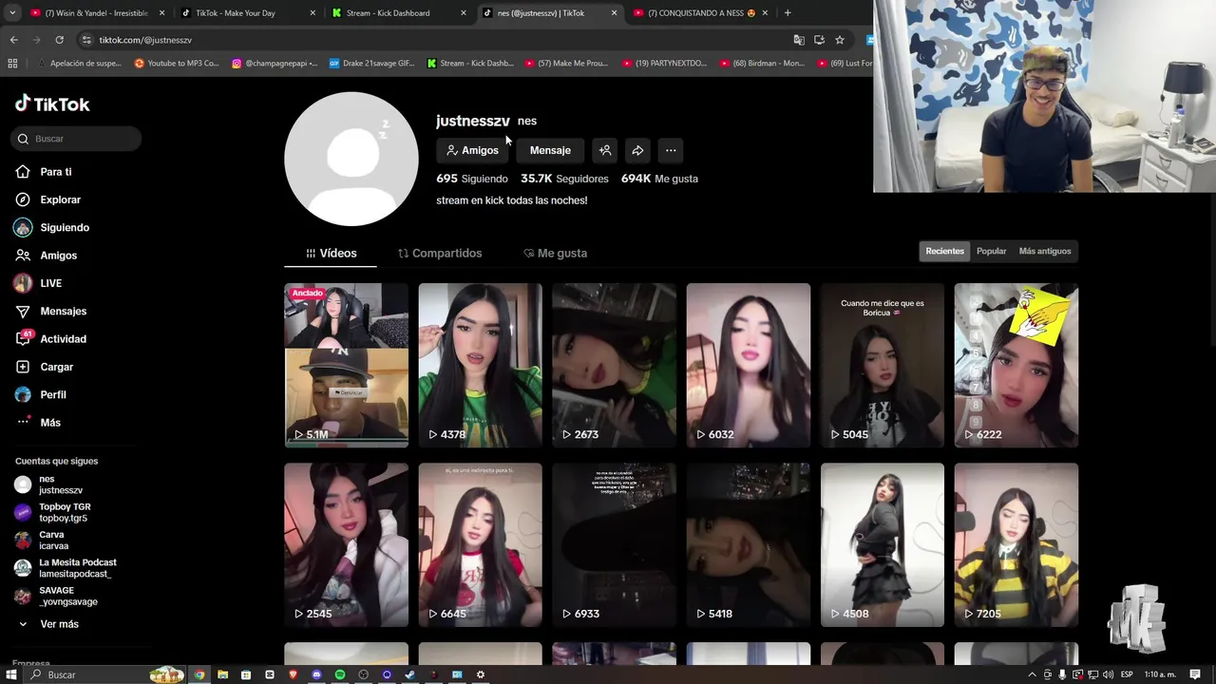Click the 695 Siguiendo count
The image size is (1216, 684).
472,179
